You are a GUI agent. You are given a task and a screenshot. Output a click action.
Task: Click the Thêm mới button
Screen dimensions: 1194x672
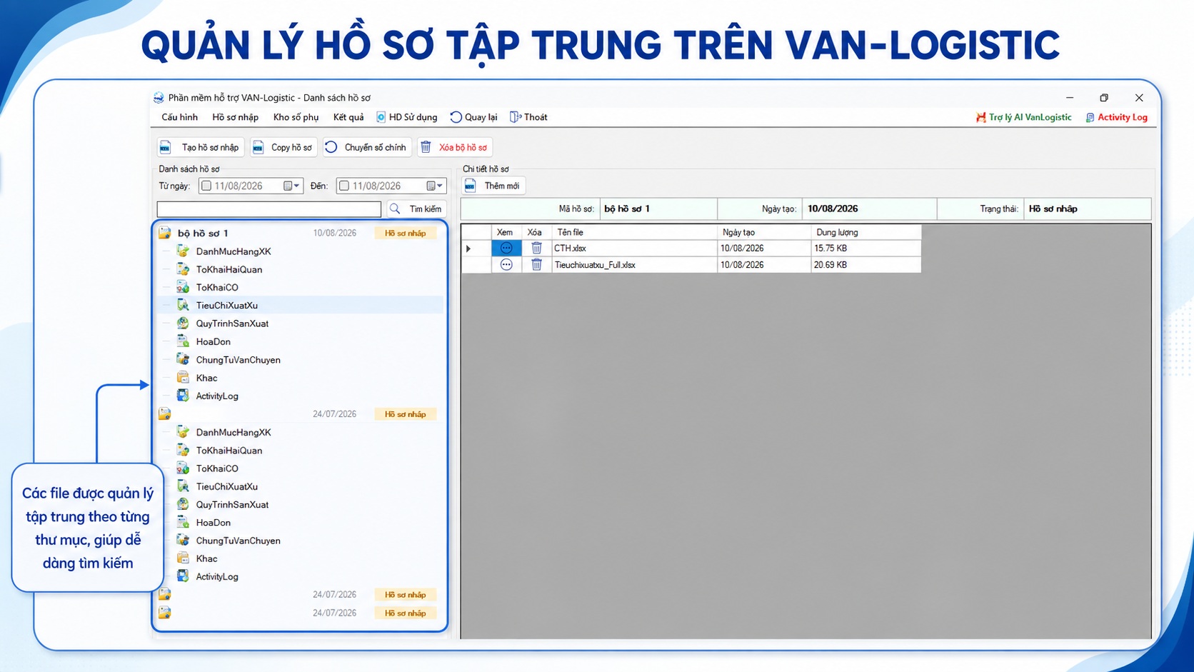click(494, 186)
